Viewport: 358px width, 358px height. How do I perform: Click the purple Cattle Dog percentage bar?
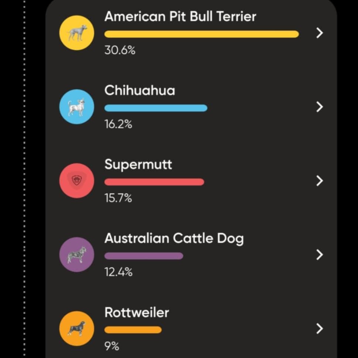pyautogui.click(x=144, y=256)
